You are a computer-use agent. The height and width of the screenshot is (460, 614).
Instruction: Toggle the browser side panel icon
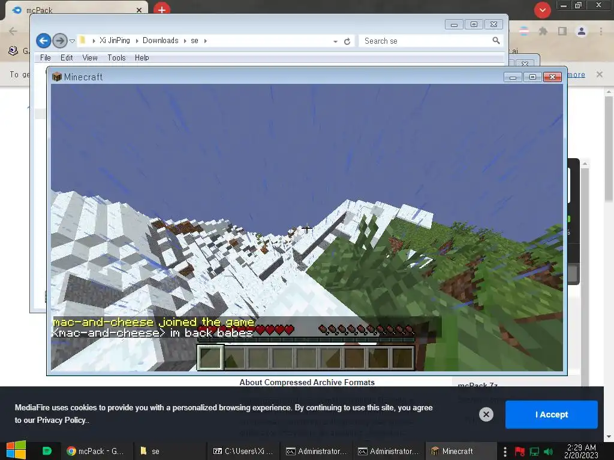[562, 31]
